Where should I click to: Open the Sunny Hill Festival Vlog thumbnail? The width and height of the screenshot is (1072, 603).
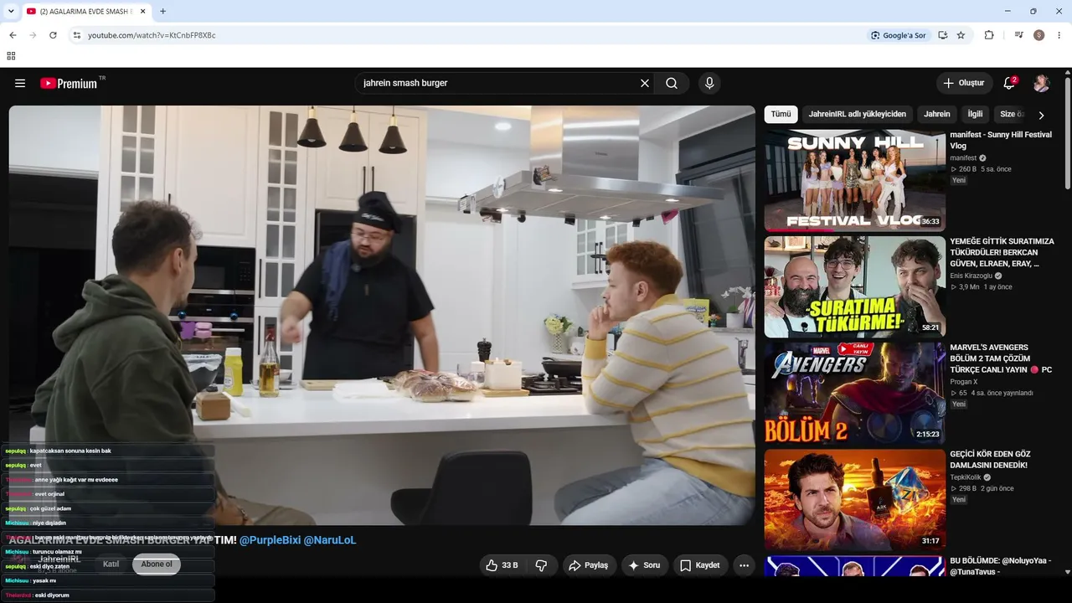coord(855,180)
